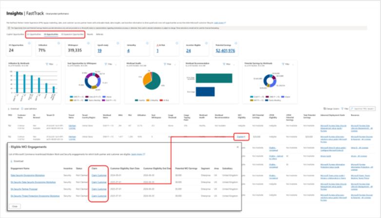
Task: Filter the Workload Recommendation chart
Action: click(227, 64)
